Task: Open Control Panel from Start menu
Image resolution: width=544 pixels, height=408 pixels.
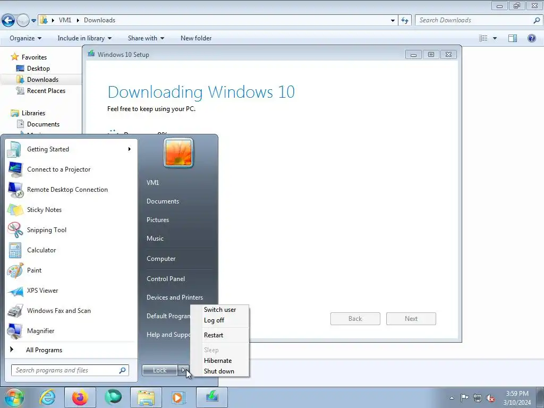Action: coord(166,278)
